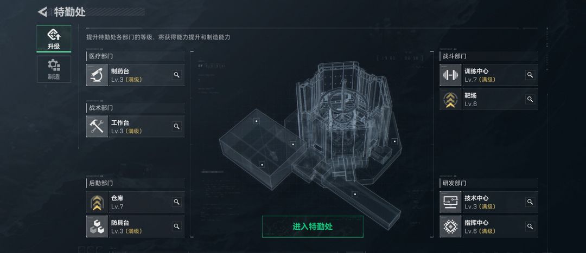Inspect 制药台 with the magnifier icon
586x253 pixels.
click(177, 75)
